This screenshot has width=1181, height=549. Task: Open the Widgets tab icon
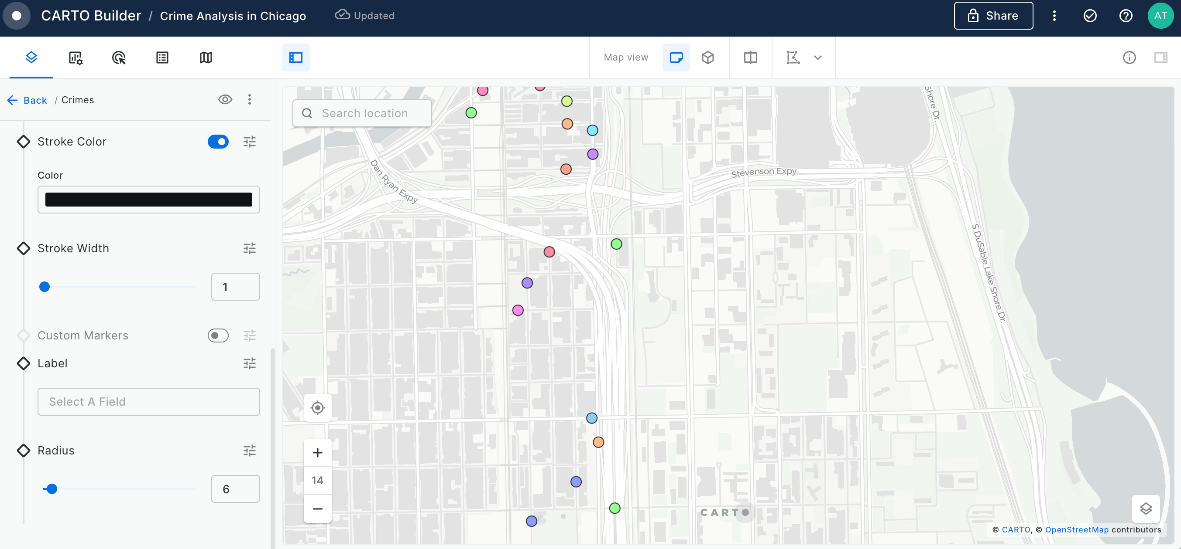(x=75, y=58)
